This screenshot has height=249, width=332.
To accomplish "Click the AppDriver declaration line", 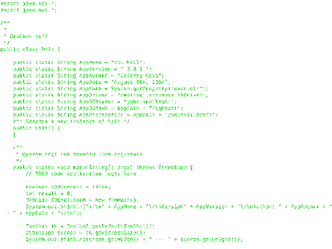I will pyautogui.click(x=111, y=95).
